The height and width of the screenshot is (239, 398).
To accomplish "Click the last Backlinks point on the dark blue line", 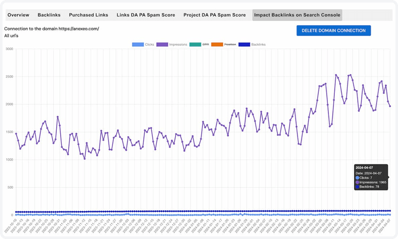I will pyautogui.click(x=390, y=211).
